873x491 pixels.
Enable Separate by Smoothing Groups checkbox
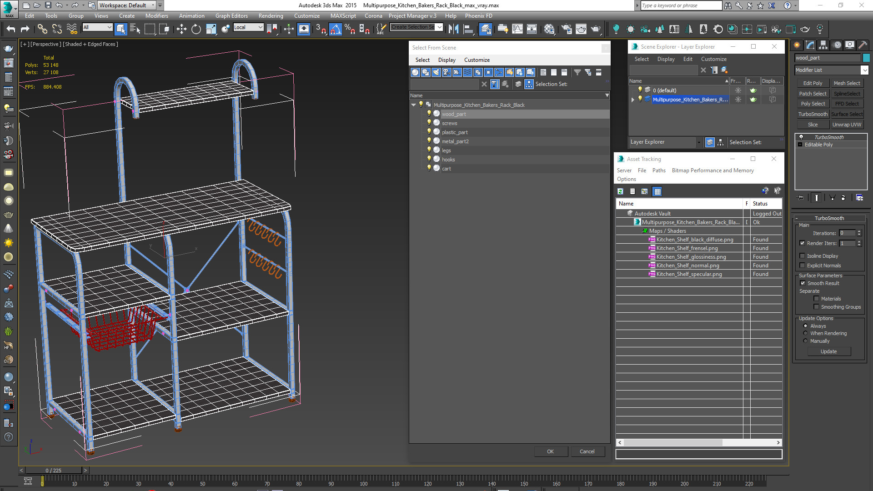pos(817,307)
